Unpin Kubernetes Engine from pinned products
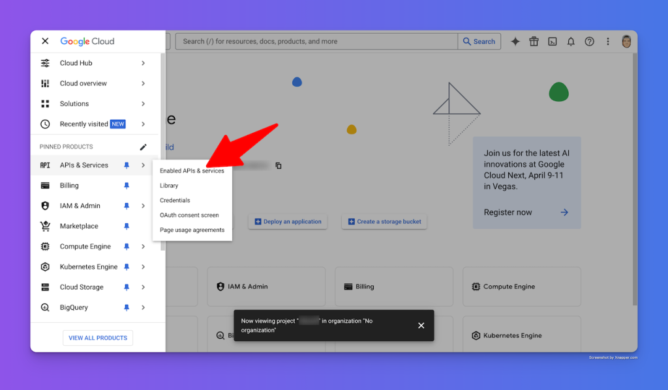The height and width of the screenshot is (390, 668). point(127,267)
